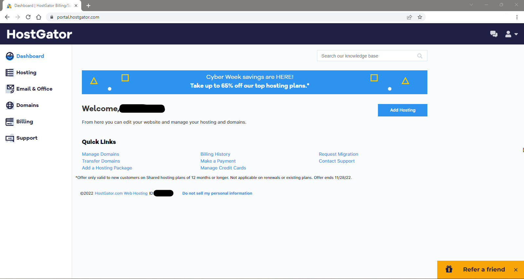Open a new tab with the plus button
This screenshot has width=524, height=279.
(88, 6)
